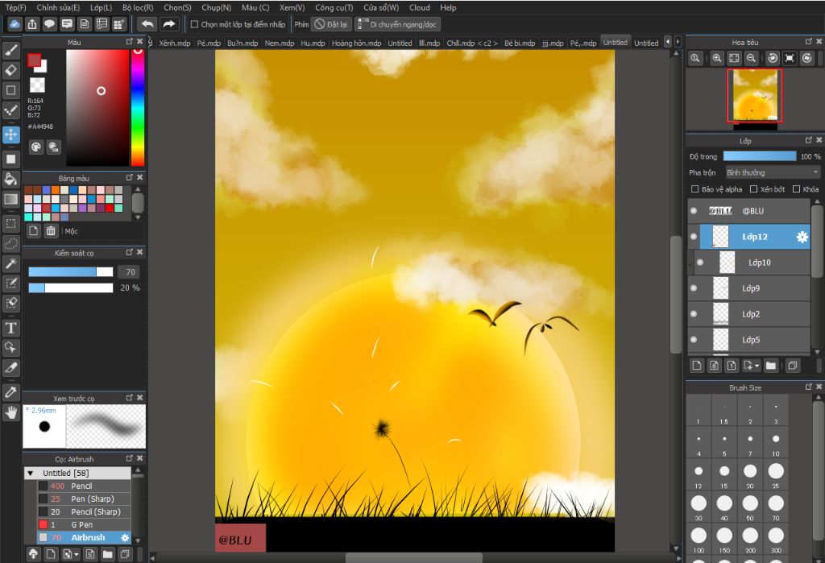Click the Redo arrow in toolbar

click(x=169, y=24)
